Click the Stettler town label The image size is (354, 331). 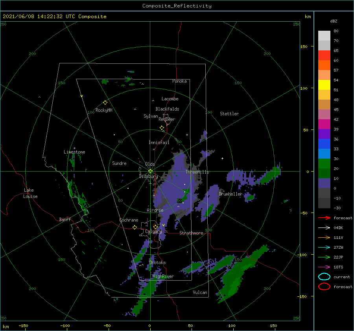(229, 114)
